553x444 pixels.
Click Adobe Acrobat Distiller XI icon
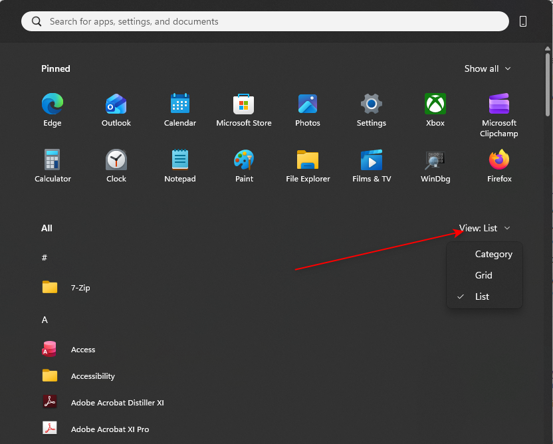point(50,402)
